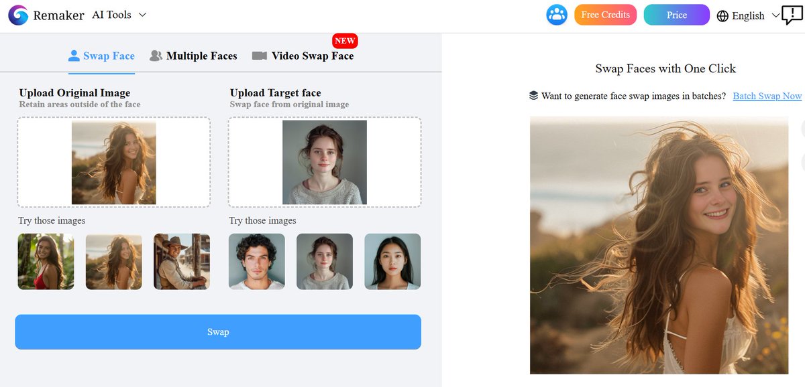Click 'Try those images' under target face
Image resolution: width=805 pixels, height=387 pixels.
click(x=262, y=220)
